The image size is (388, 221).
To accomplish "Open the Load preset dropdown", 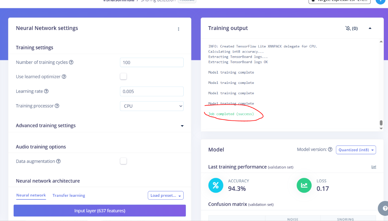I will point(166,196).
